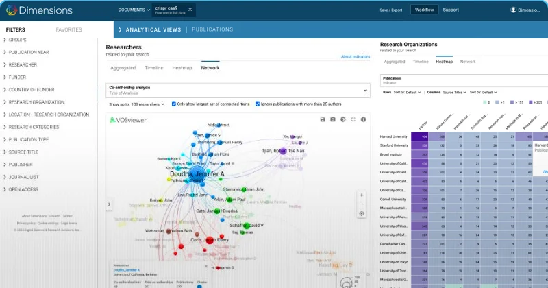Expand the Publication Year filter
The width and height of the screenshot is (548, 288).
(x=29, y=51)
